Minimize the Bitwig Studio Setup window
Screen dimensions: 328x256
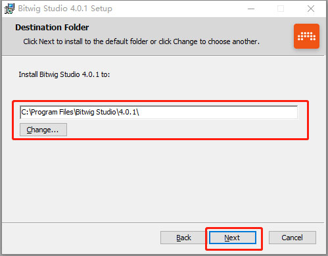point(251,9)
